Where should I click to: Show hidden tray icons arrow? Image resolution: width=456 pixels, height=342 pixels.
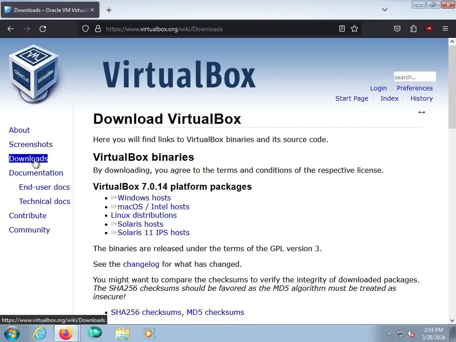pyautogui.click(x=389, y=334)
